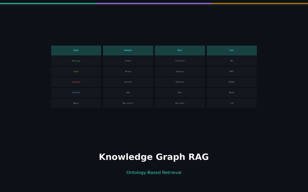Select the purple "Query" cell
This screenshot has height=192, width=308.
pos(76,103)
